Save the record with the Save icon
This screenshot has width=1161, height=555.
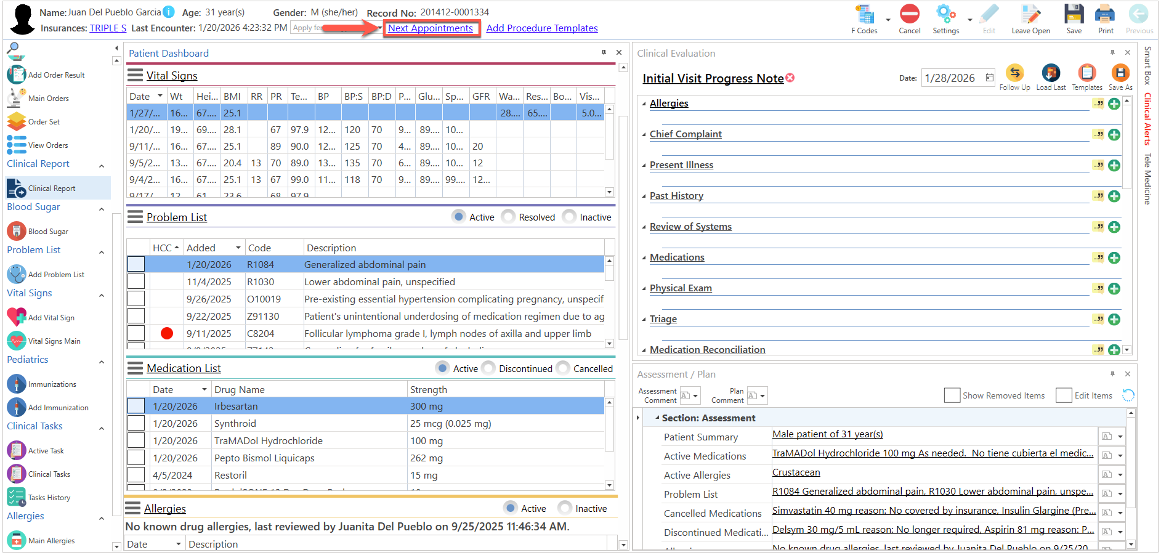(1074, 14)
